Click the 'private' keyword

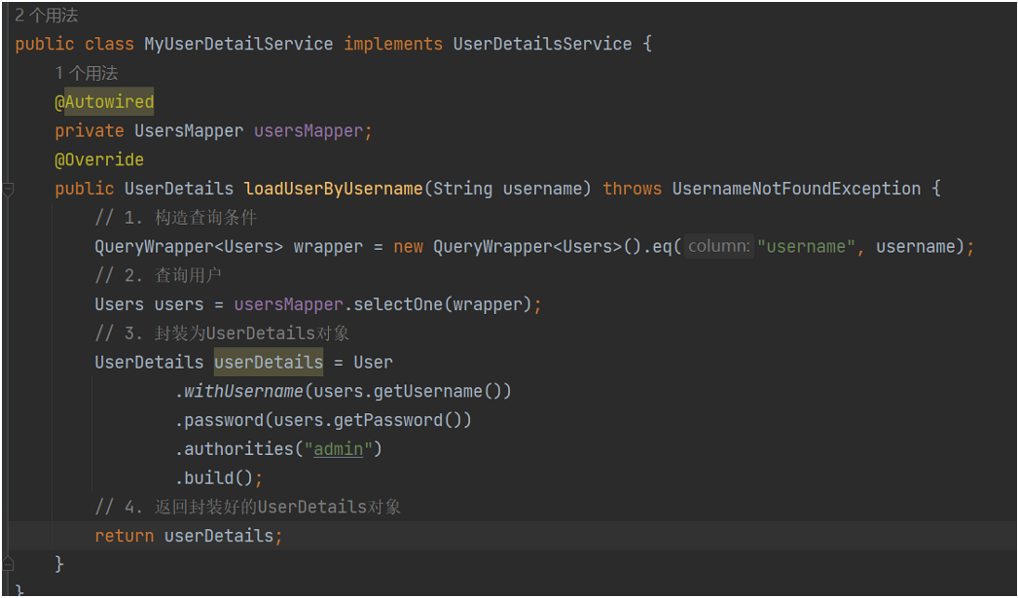[89, 131]
